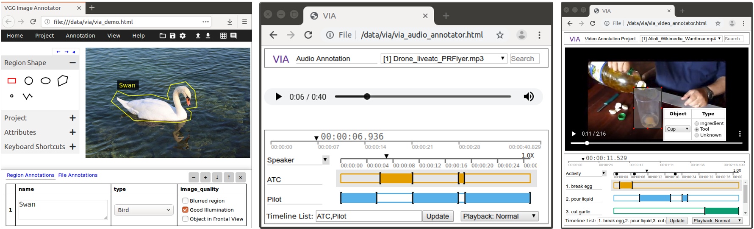Select the circle region shape tool
The height and width of the screenshot is (229, 754).
coord(28,81)
